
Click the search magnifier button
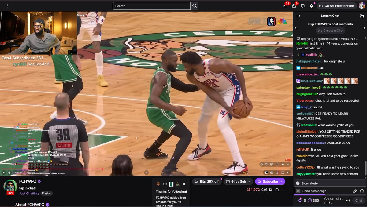[x=195, y=6]
